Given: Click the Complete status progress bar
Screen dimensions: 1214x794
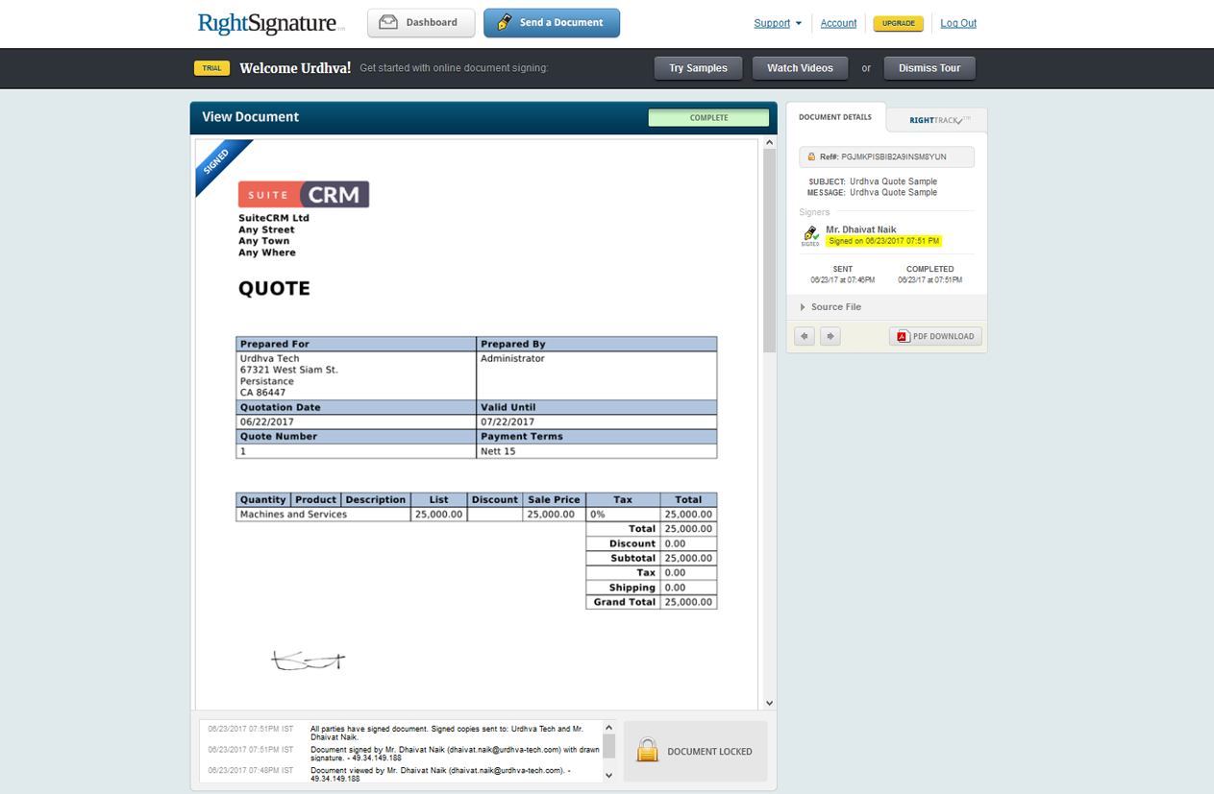Looking at the screenshot, I should pos(709,118).
